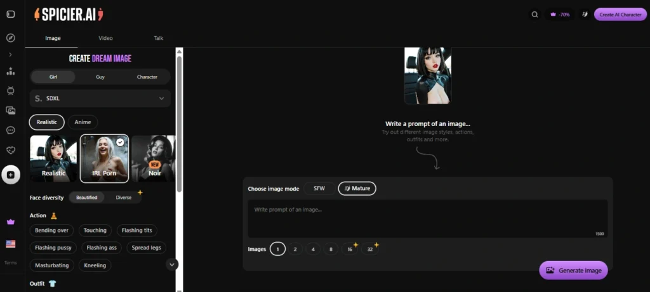The image size is (650, 292).
Task: Select the Girl option
Action: 53,77
